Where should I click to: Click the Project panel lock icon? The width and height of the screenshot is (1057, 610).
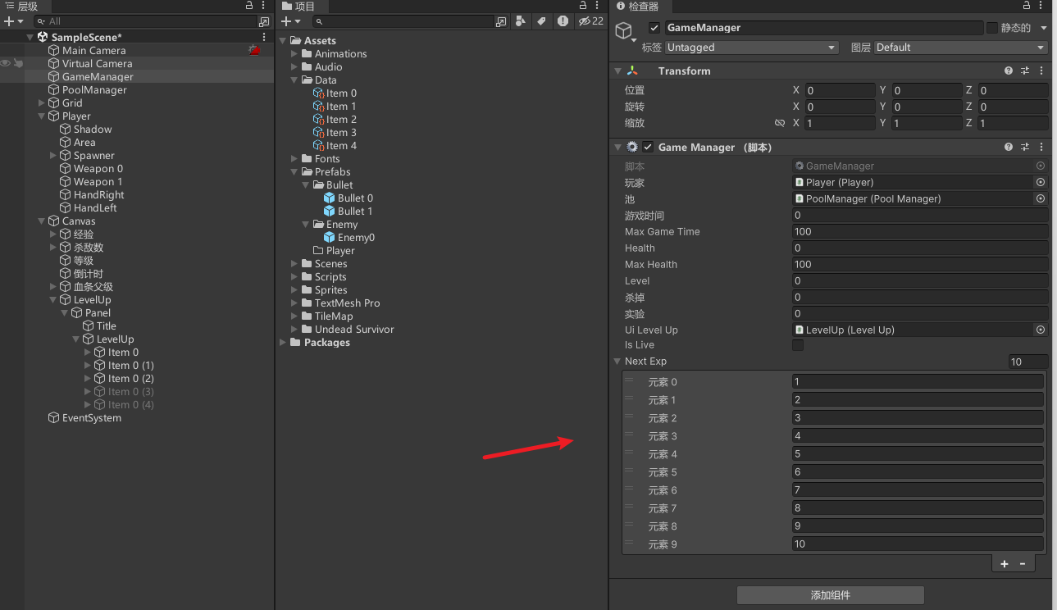583,6
